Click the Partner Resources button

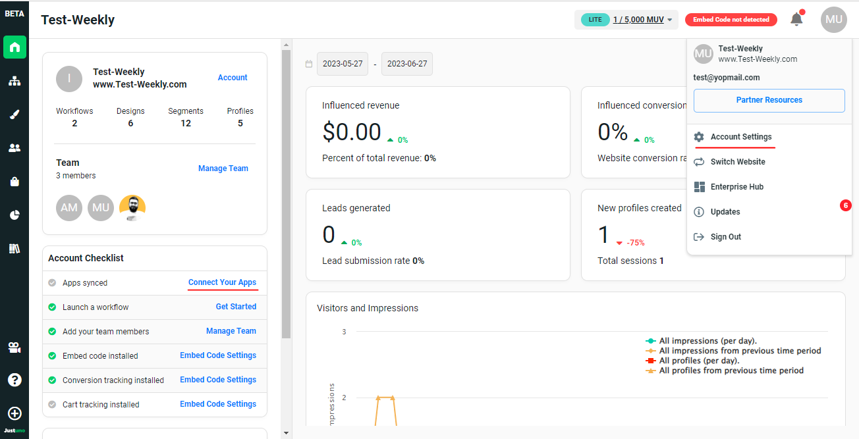pos(769,101)
